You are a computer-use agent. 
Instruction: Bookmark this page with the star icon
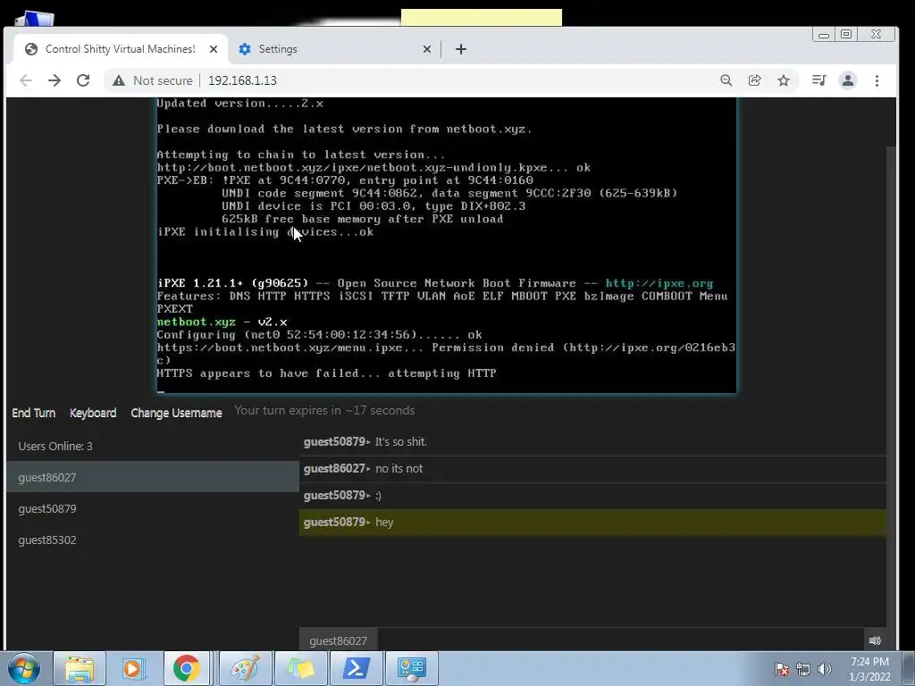tap(784, 80)
